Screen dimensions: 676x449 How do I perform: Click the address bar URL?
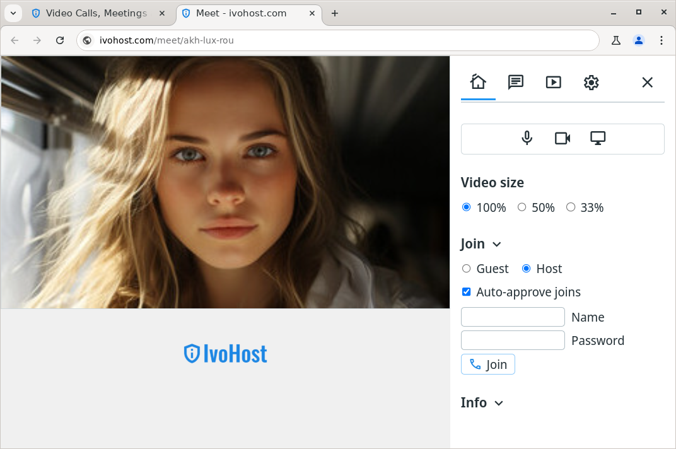pyautogui.click(x=166, y=40)
